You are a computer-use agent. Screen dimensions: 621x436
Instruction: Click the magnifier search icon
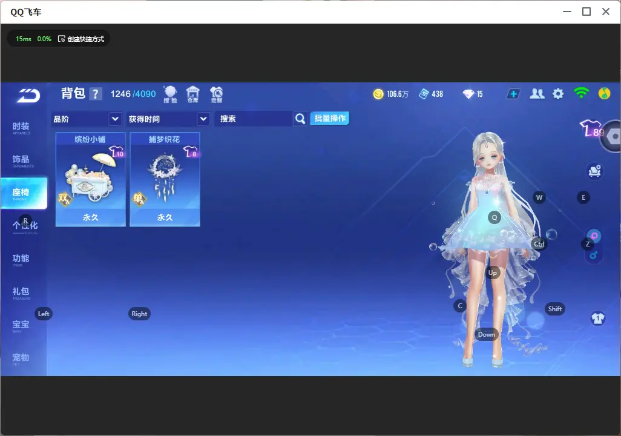(300, 119)
